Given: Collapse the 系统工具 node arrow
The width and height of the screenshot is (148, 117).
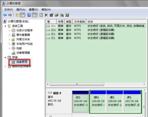Looking at the screenshot, I should click(x=5, y=26).
